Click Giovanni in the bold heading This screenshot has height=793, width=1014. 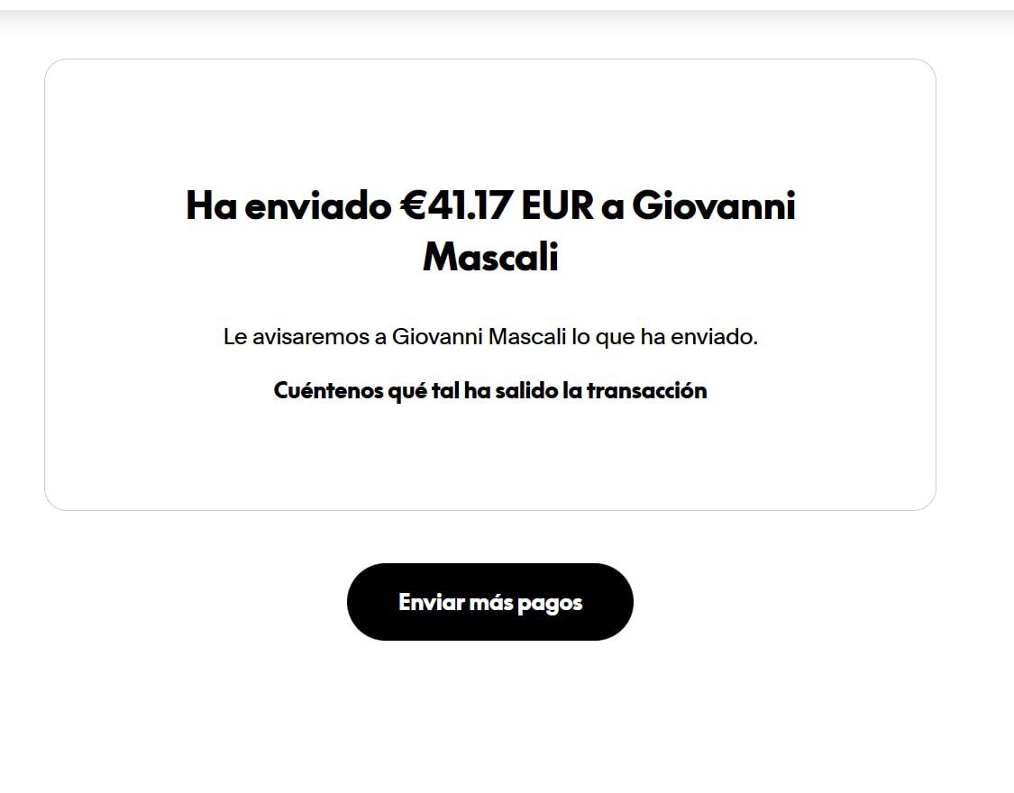click(713, 205)
